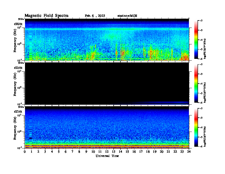Image resolution: width=225 pixels, height=174 pixels.
Task: Click the hour 10 tick label
Action: [93, 152]
